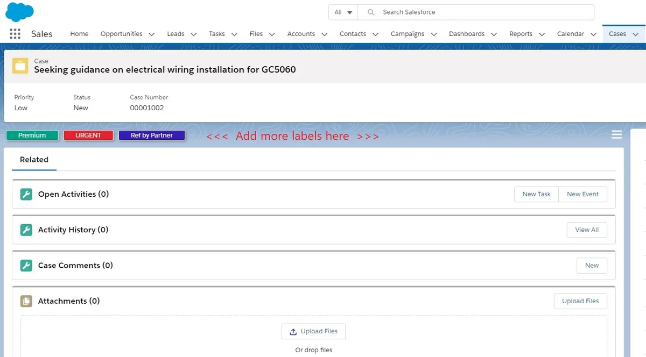This screenshot has height=357, width=646.
Task: Click the Sales app name
Action: [x=41, y=34]
